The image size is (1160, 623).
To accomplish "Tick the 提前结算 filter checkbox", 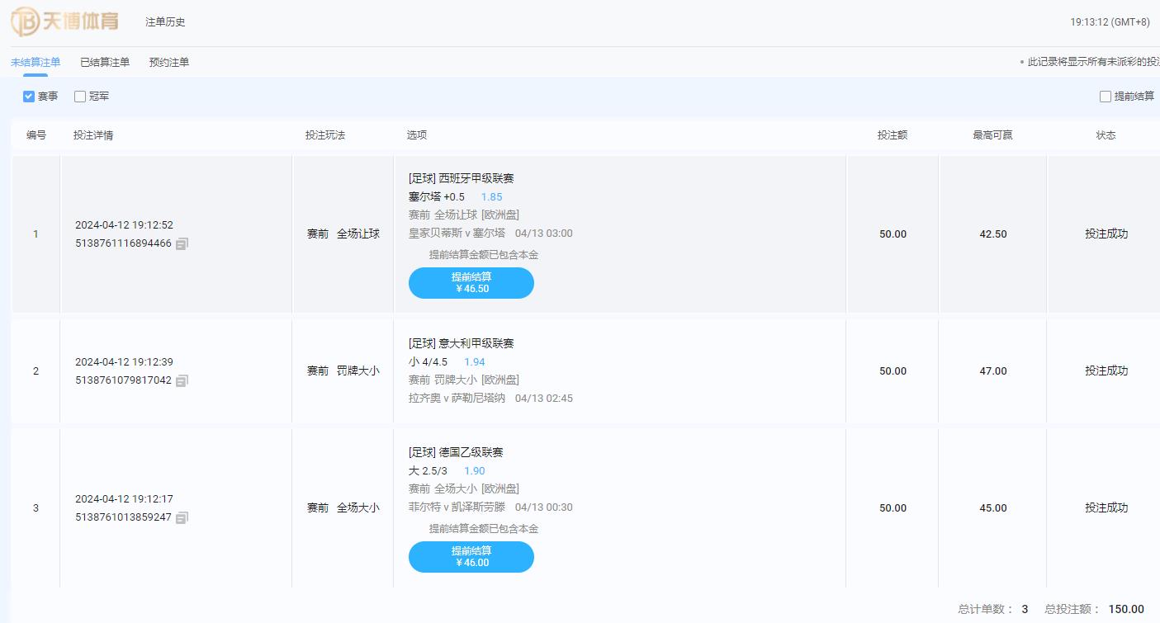I will (1105, 97).
